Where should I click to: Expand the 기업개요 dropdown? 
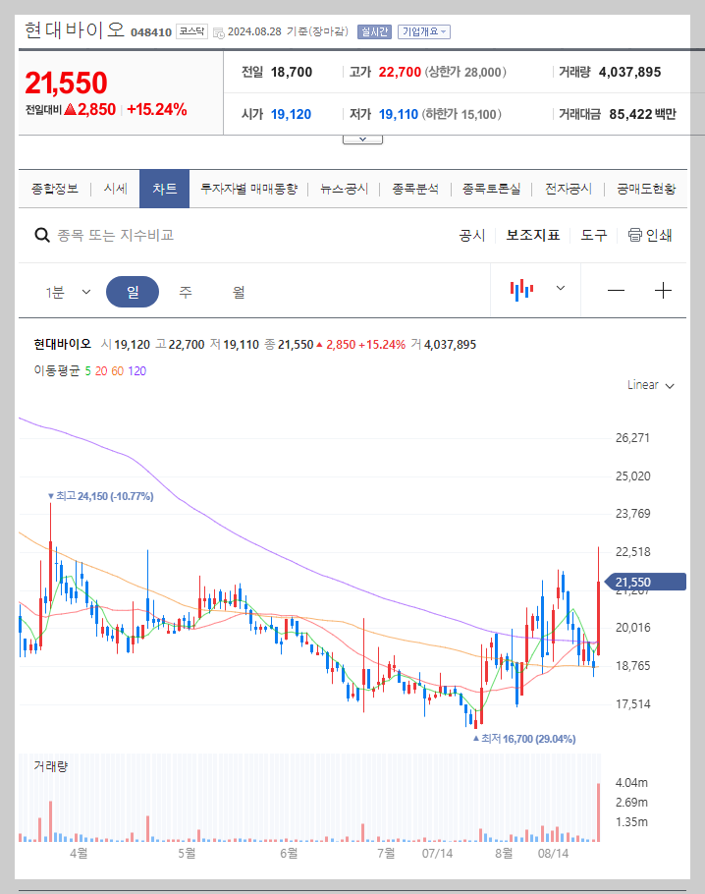[x=422, y=30]
